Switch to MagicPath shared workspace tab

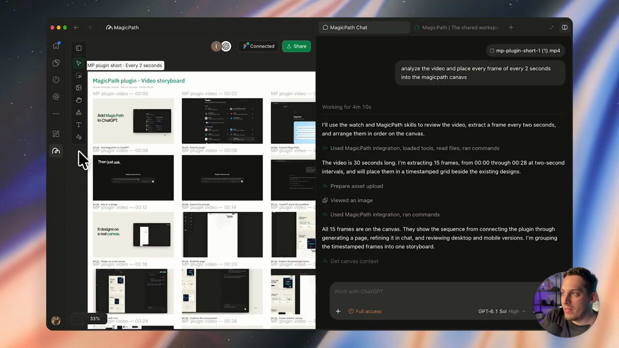(457, 28)
